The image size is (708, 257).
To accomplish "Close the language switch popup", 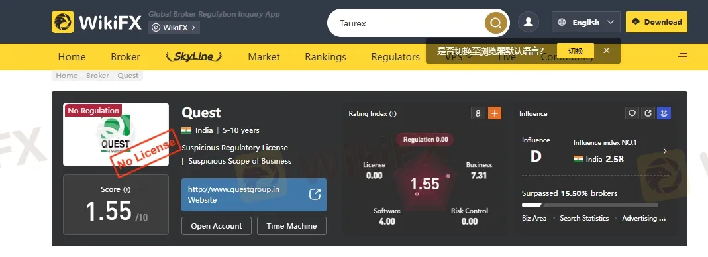I will click(x=607, y=50).
